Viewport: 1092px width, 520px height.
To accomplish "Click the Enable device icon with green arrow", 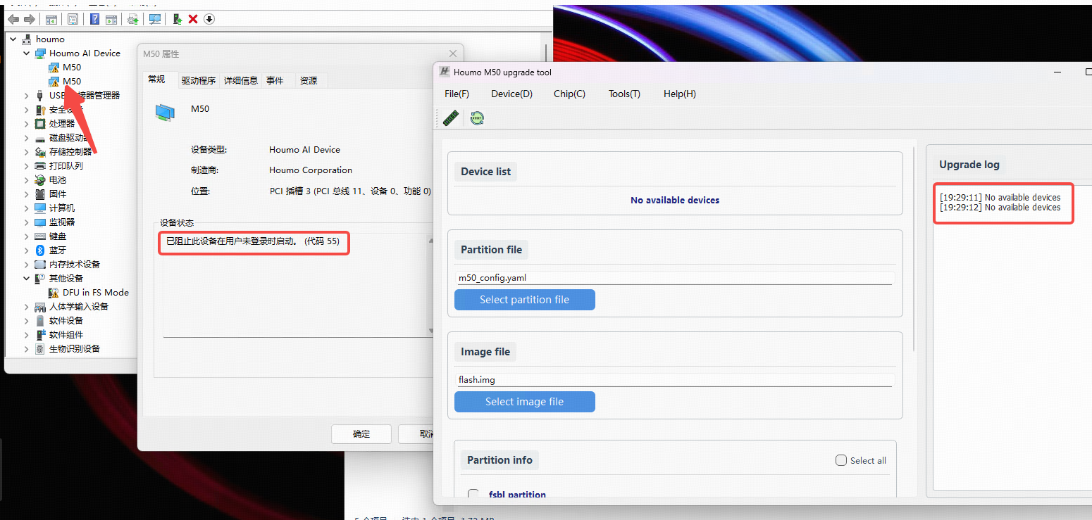I will [x=177, y=19].
